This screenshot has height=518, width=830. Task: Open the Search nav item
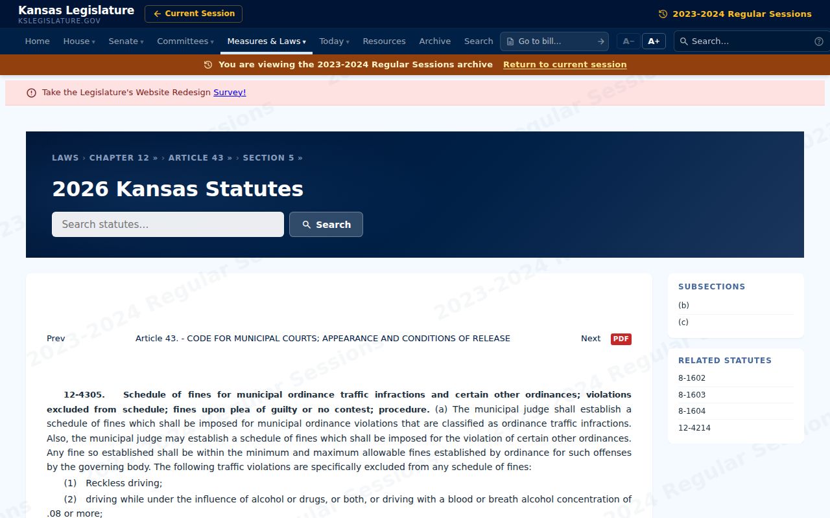(x=479, y=41)
